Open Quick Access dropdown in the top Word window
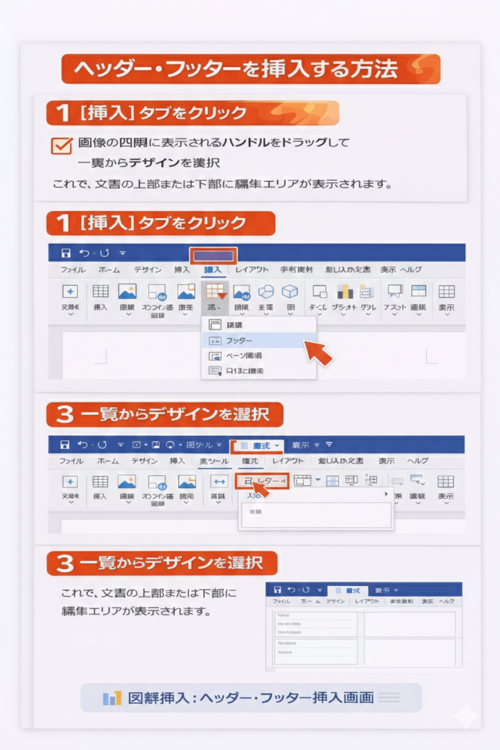The height and width of the screenshot is (750, 500). (x=122, y=253)
